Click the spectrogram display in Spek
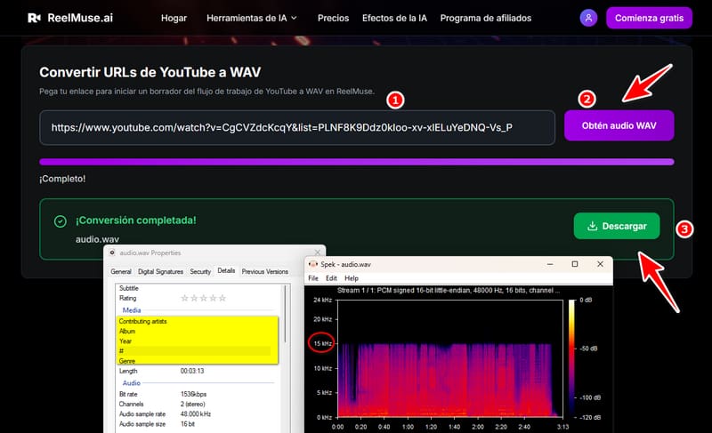The width and height of the screenshot is (712, 433). tap(450, 358)
